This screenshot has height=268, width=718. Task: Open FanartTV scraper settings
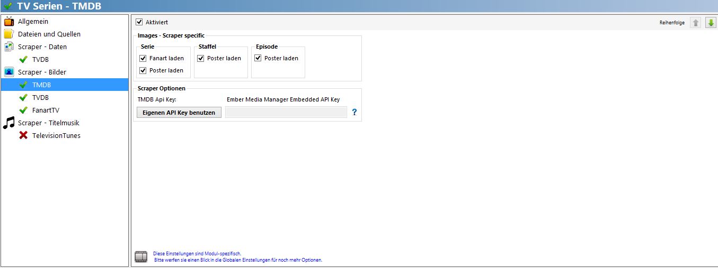click(46, 110)
